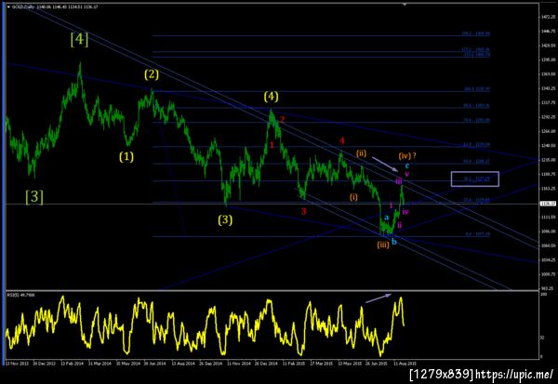Select the magenta v wave label
The width and height of the screenshot is (558, 384).
[407, 174]
